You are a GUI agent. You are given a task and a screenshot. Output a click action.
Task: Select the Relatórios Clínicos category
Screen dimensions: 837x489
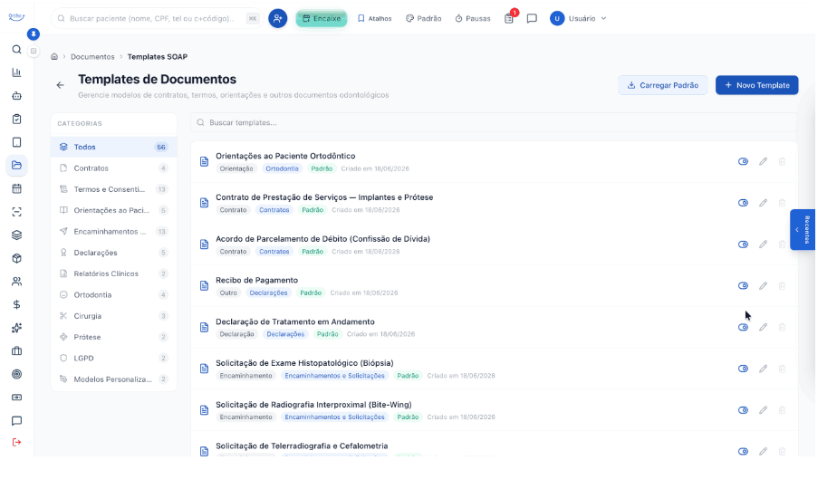(x=114, y=273)
